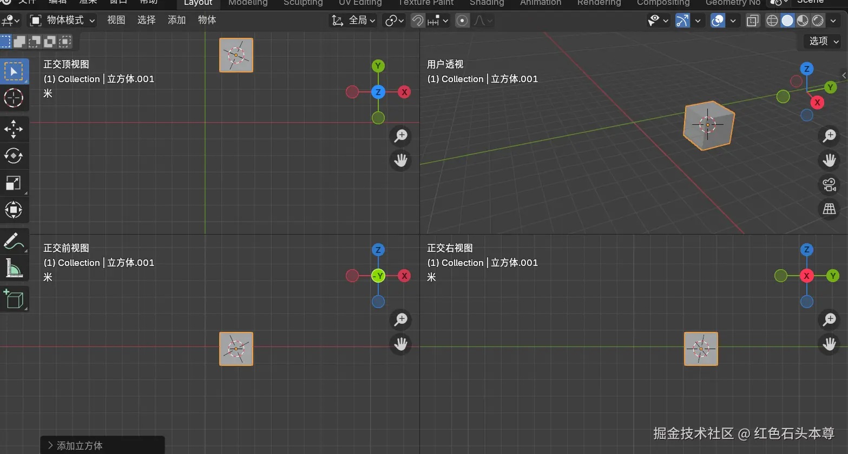Select the Measure tool
Screen dimensions: 848x454
[14, 268]
